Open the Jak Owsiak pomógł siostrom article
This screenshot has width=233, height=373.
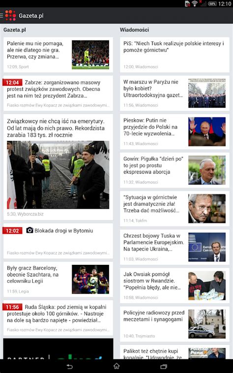click(175, 286)
